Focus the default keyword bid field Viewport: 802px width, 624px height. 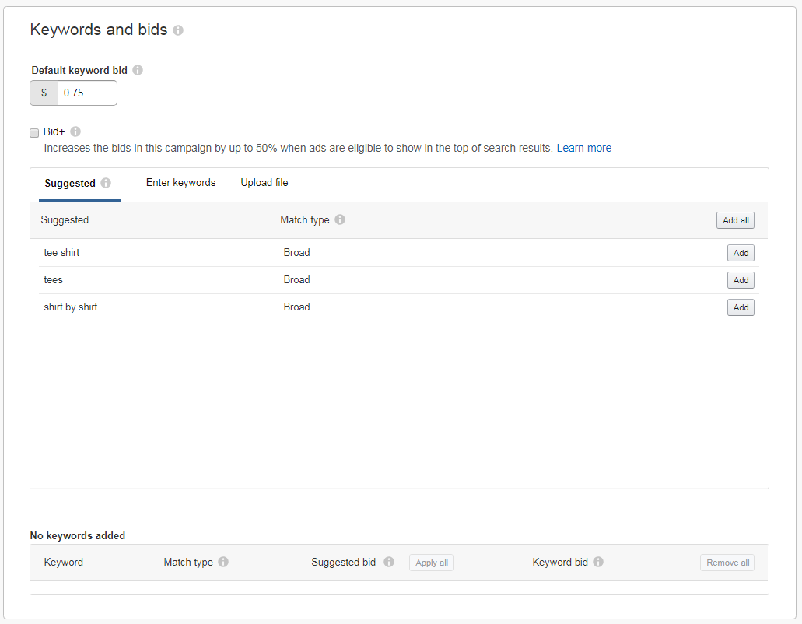tap(87, 93)
